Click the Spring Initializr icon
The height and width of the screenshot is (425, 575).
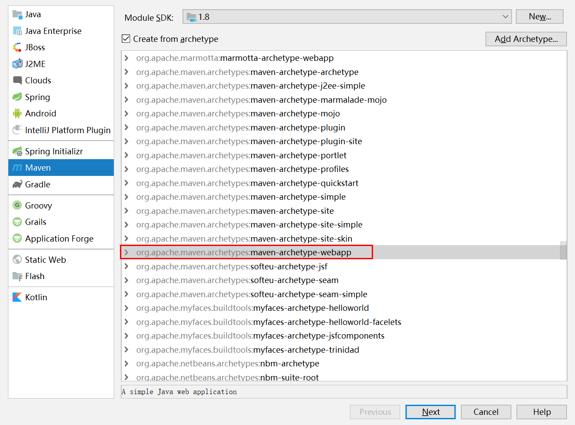tap(17, 151)
